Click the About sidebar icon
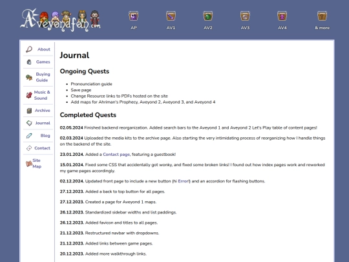Image resolution: width=349 pixels, height=262 pixels. (x=29, y=49)
